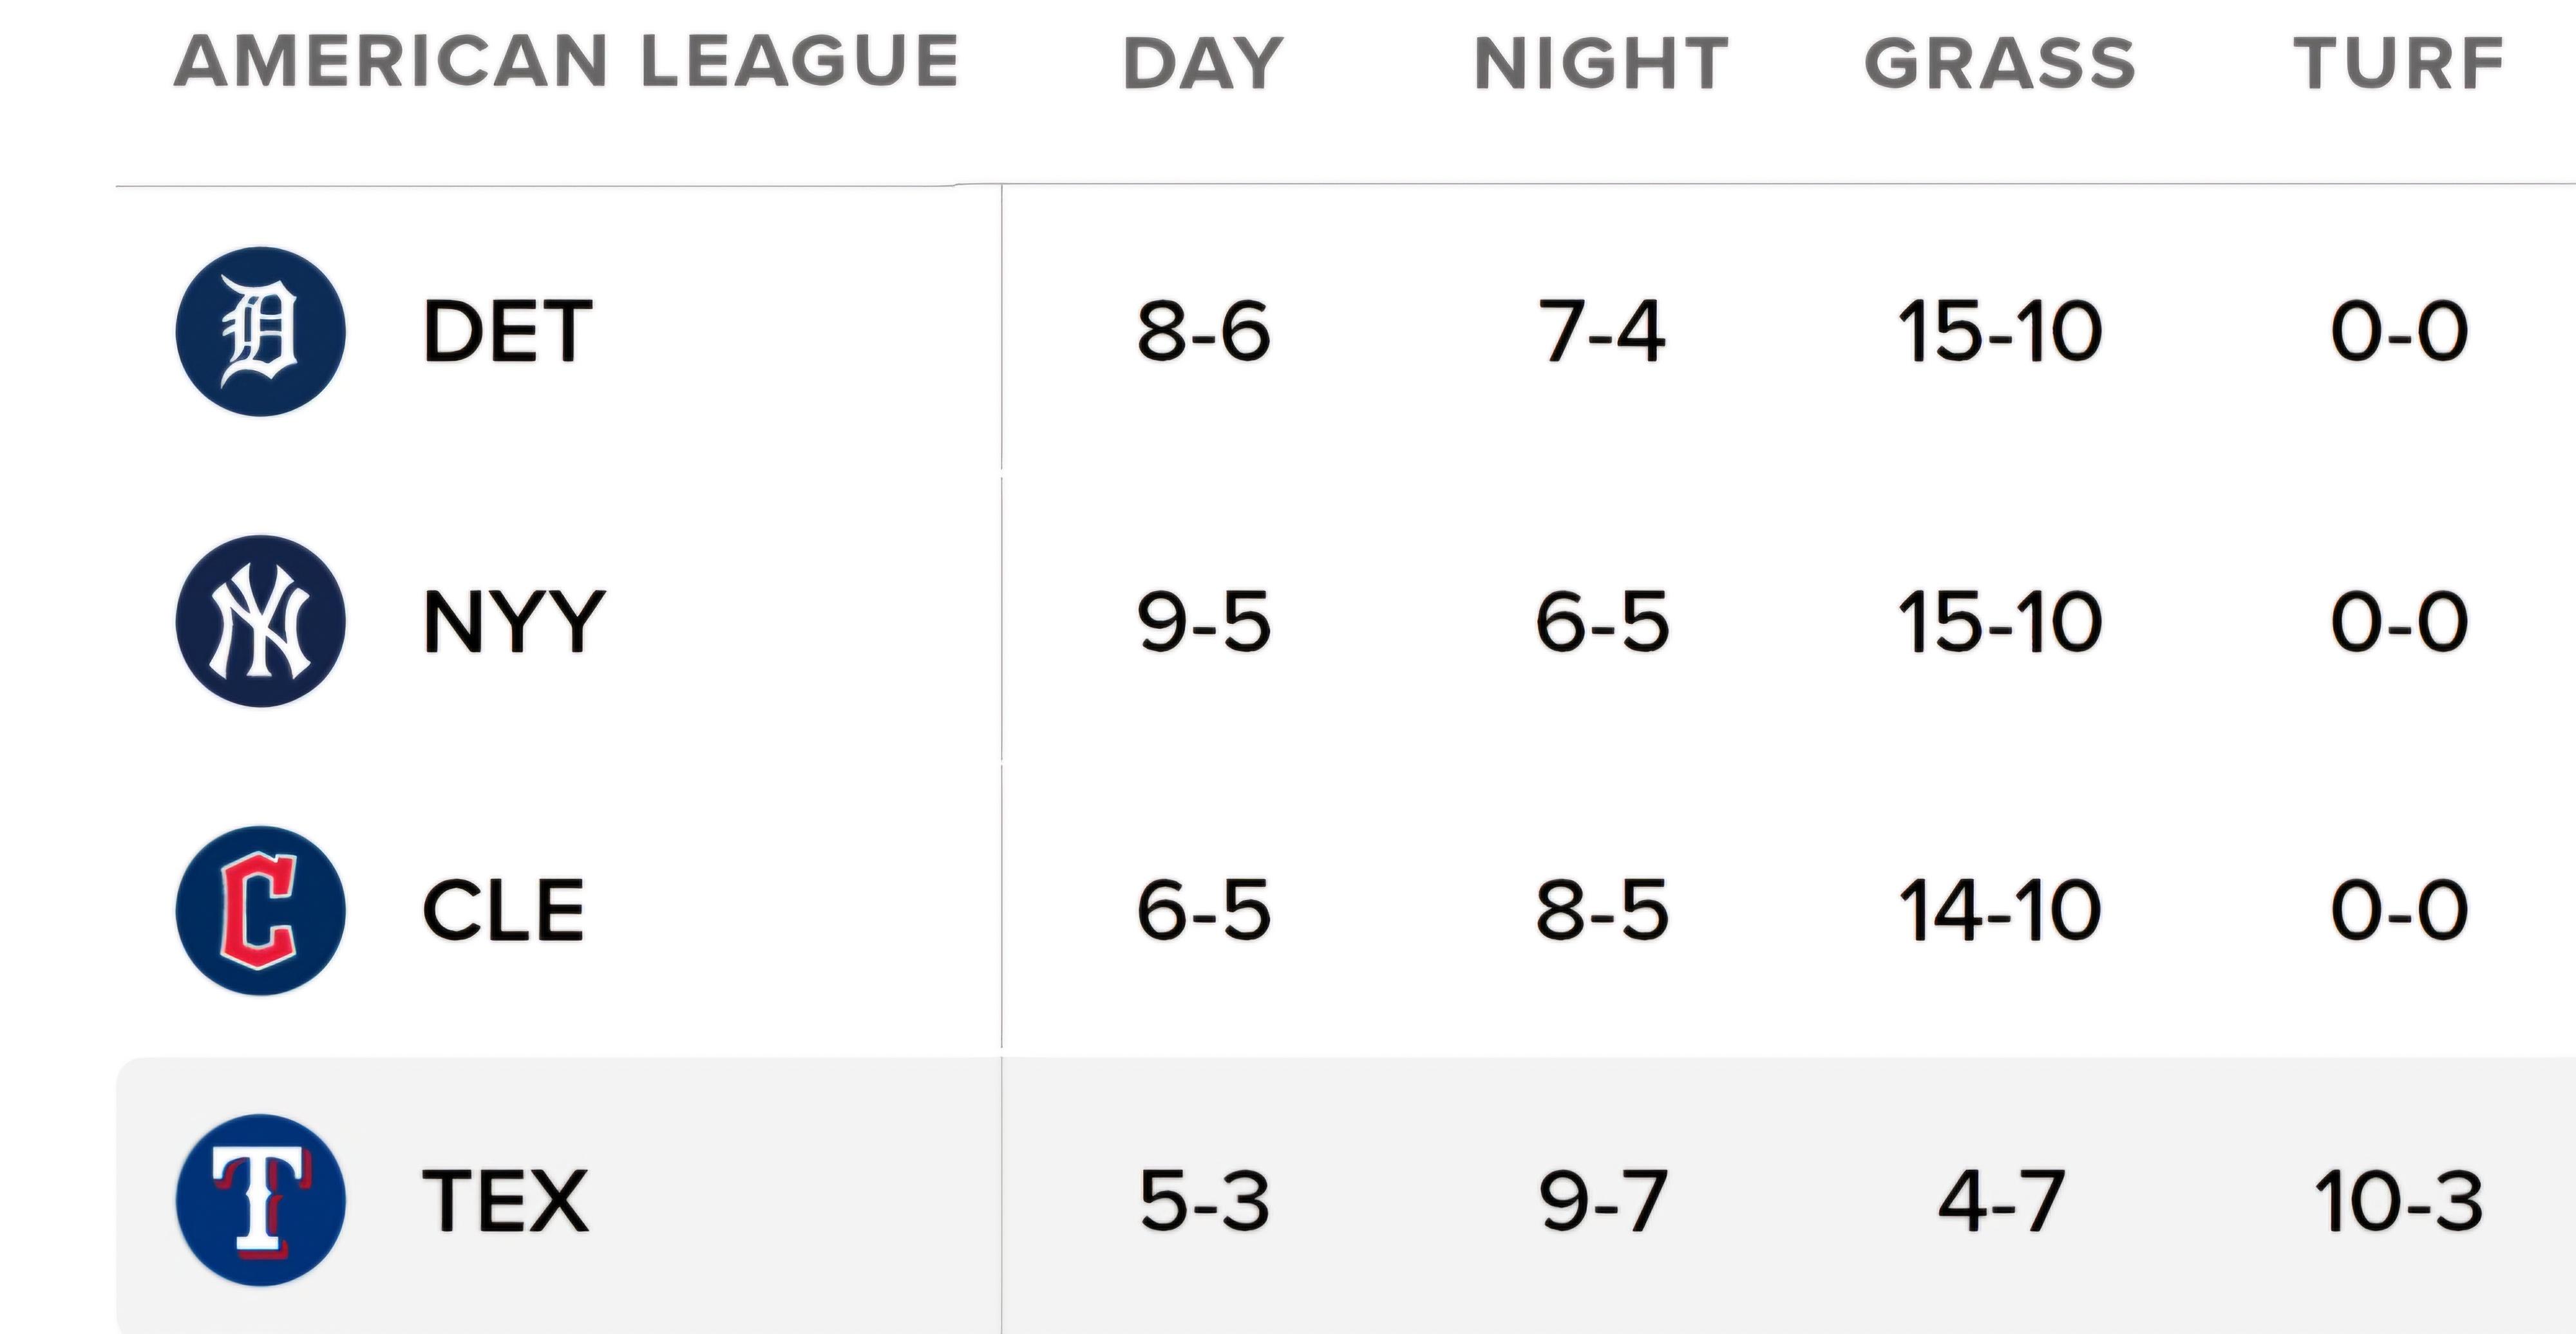Screen dimensions: 2576x1334
Task: Click Yankees' 6-5 night record
Action: pos(1602,621)
